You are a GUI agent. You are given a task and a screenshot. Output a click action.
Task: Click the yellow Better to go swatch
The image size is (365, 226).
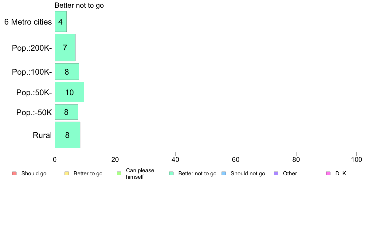click(67, 173)
